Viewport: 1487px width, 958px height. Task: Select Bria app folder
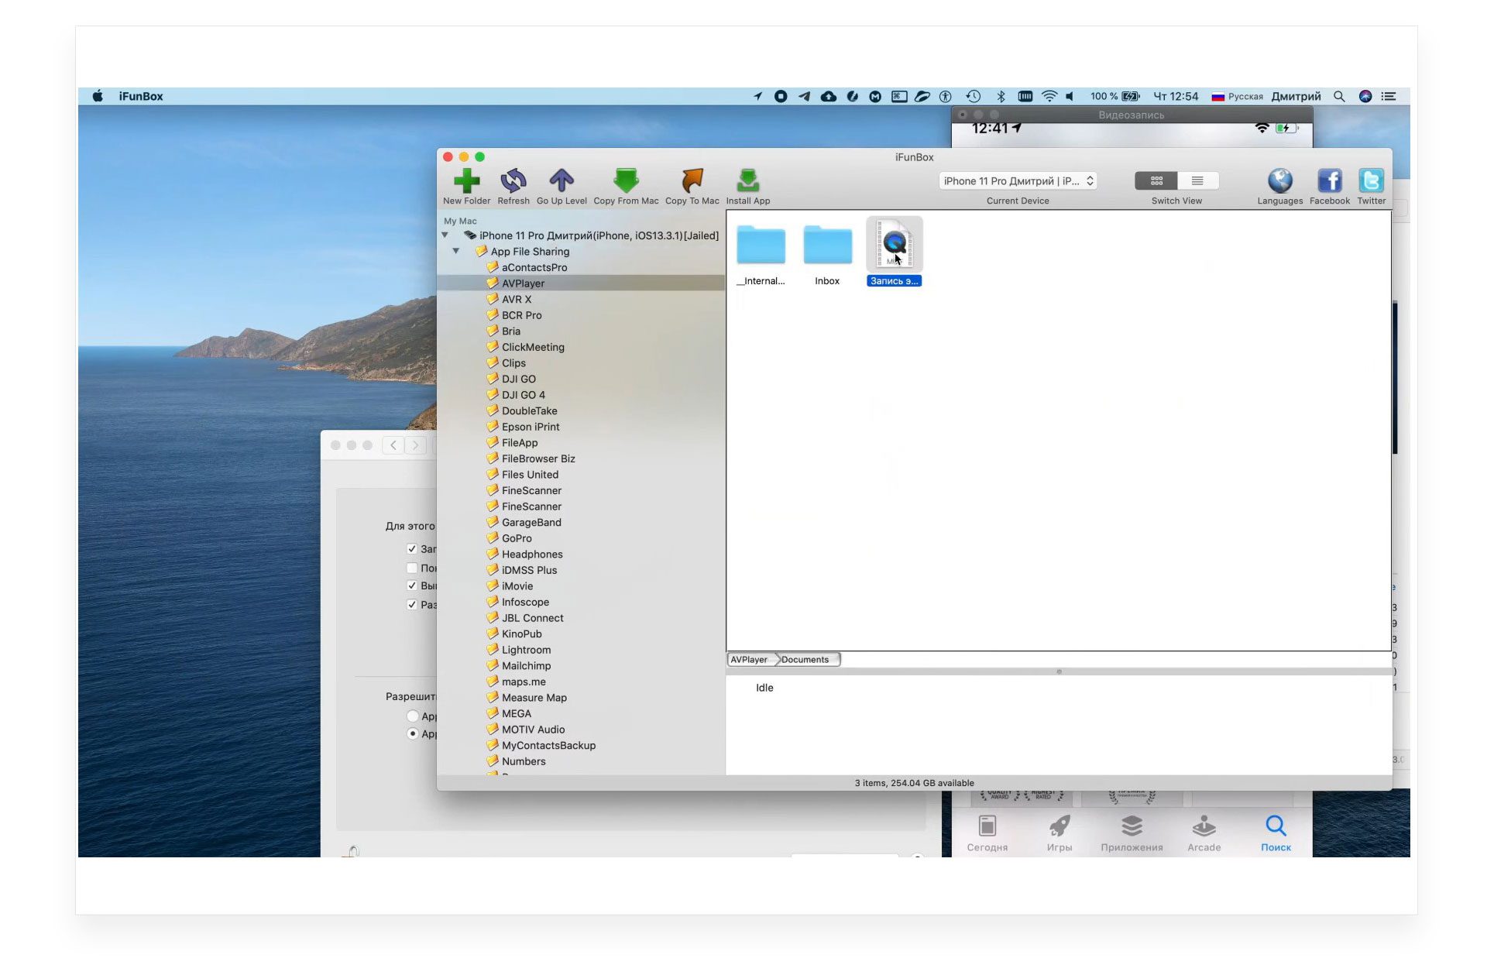click(510, 331)
